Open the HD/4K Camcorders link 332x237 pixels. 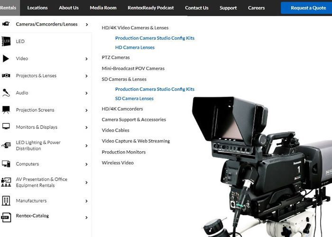click(x=122, y=109)
